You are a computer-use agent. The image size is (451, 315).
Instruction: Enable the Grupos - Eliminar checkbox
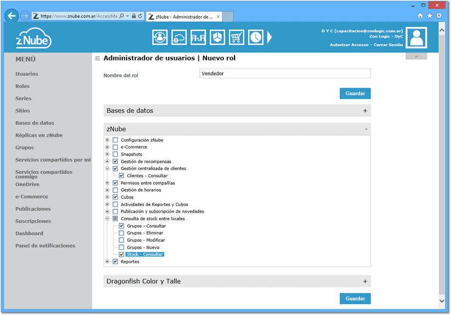pyautogui.click(x=122, y=233)
